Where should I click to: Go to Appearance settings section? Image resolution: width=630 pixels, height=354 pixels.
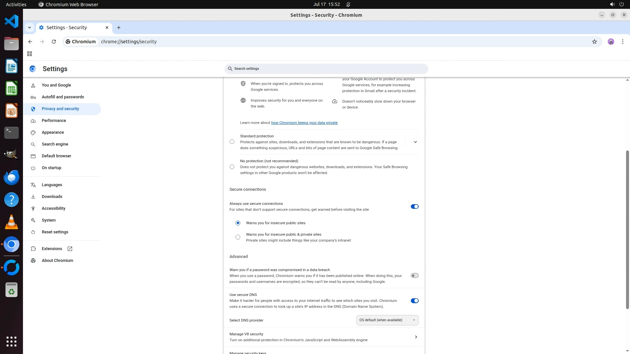point(53,132)
